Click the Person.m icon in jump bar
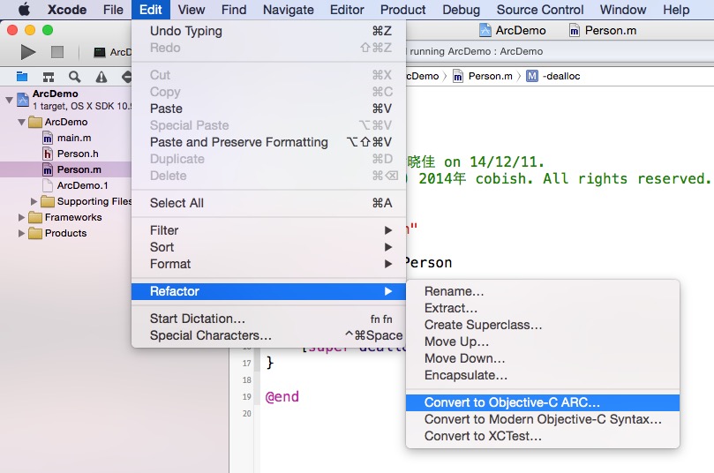 458,77
